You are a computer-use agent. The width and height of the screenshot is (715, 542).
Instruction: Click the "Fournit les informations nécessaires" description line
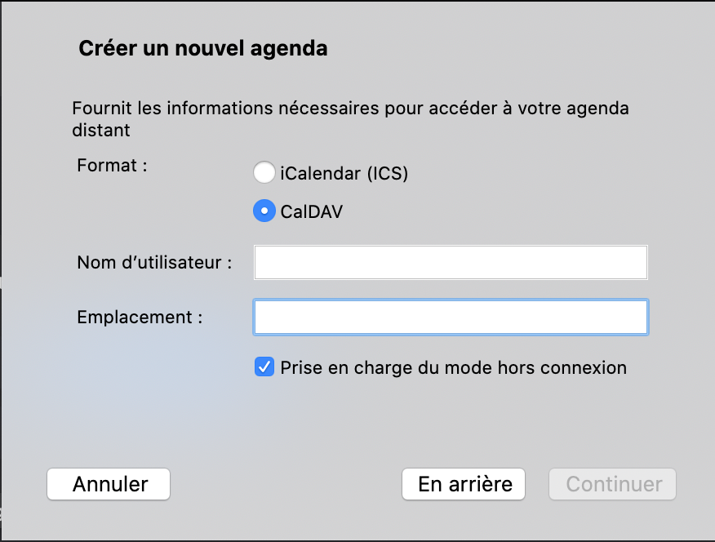[350, 109]
